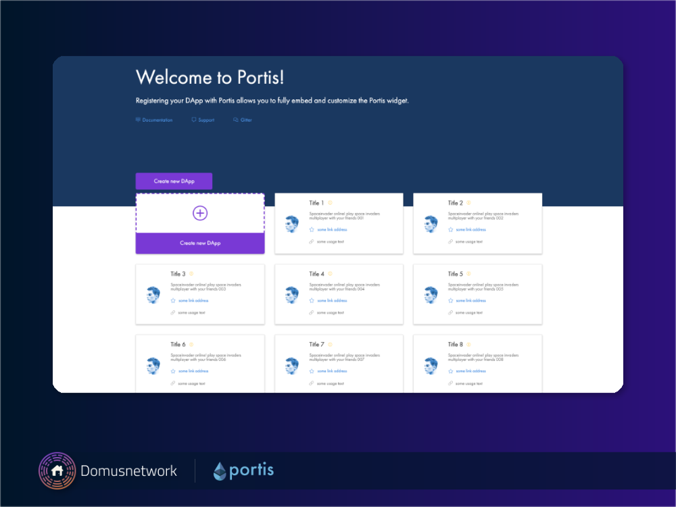676x507 pixels.
Task: Open some link address on Title 5 card
Action: (470, 301)
